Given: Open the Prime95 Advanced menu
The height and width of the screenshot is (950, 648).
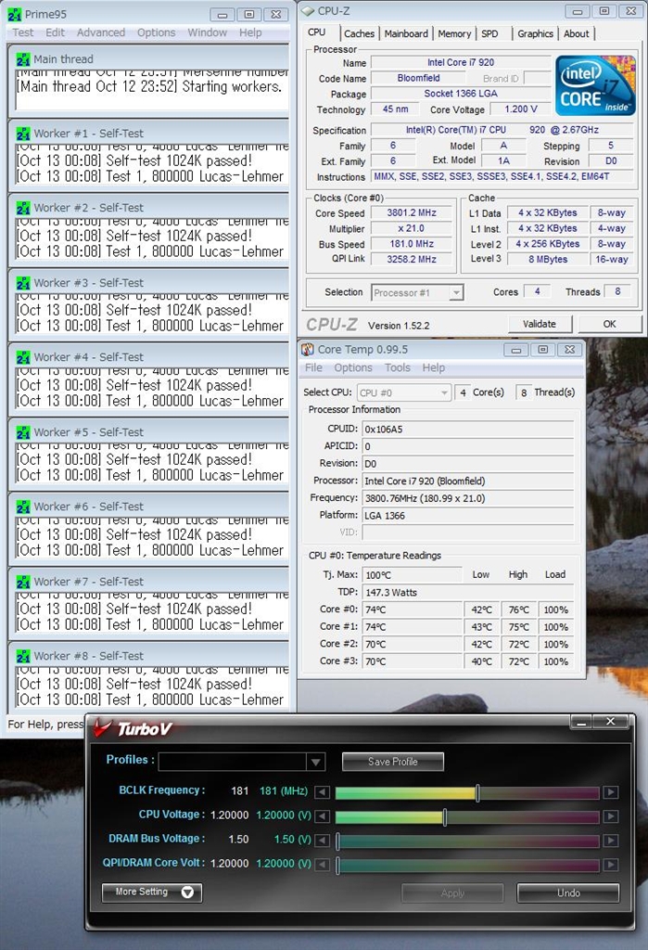Looking at the screenshot, I should tap(100, 32).
